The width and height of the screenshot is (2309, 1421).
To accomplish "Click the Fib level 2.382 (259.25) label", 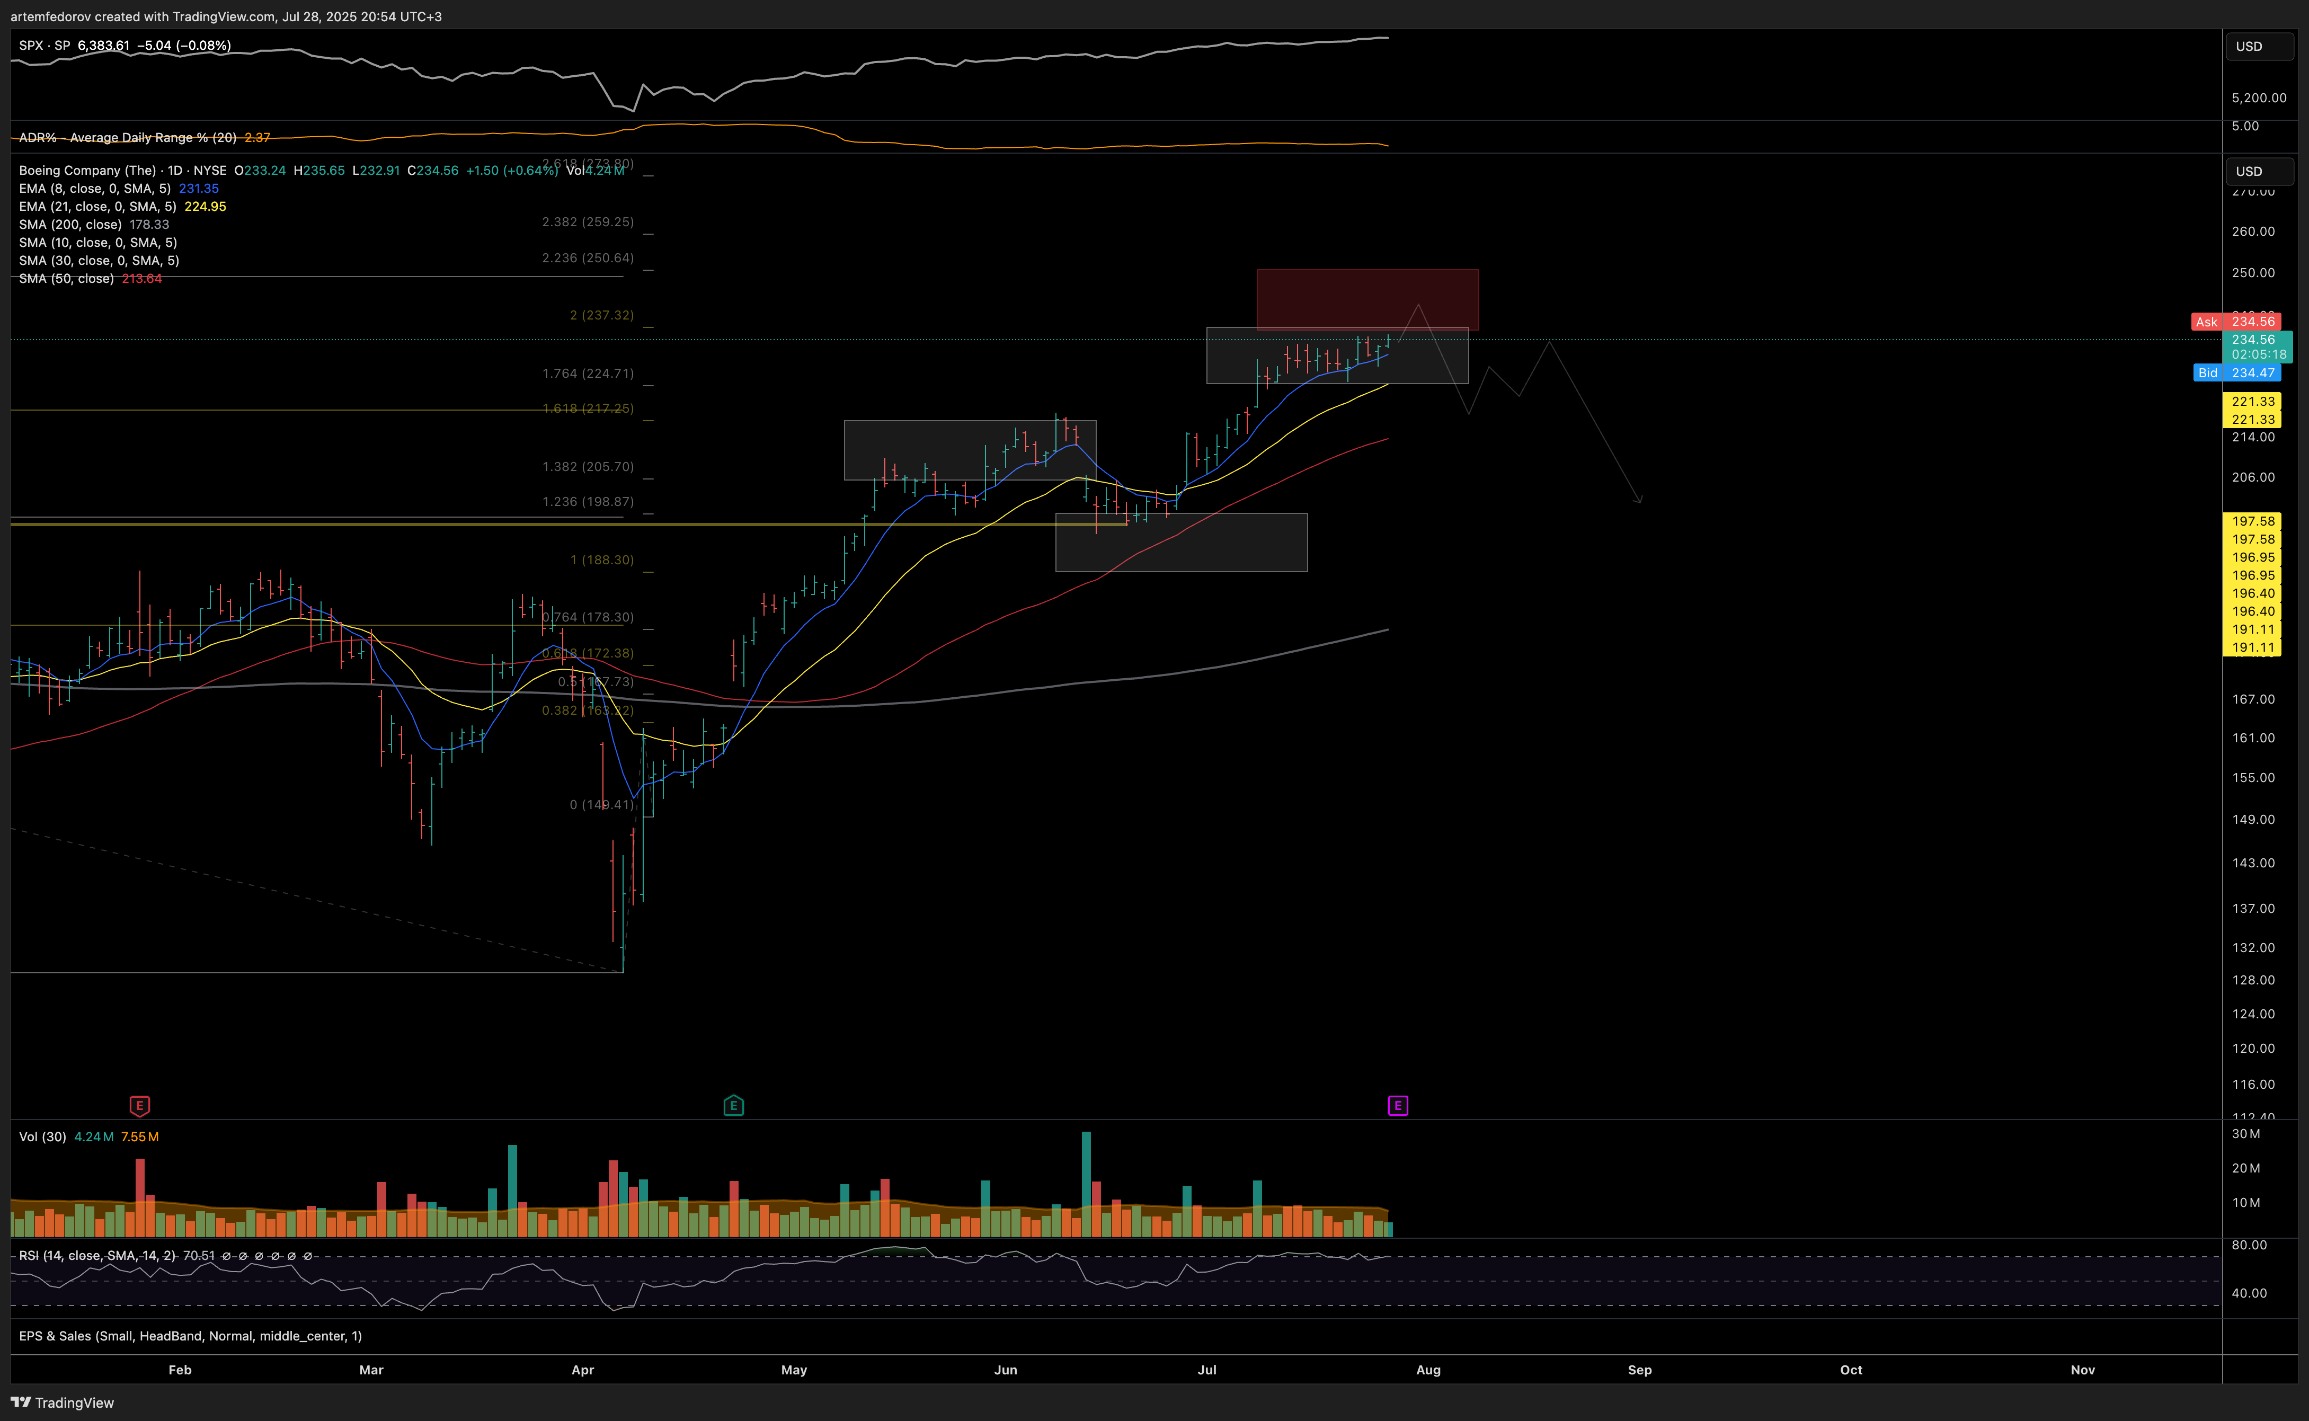I will [x=588, y=222].
